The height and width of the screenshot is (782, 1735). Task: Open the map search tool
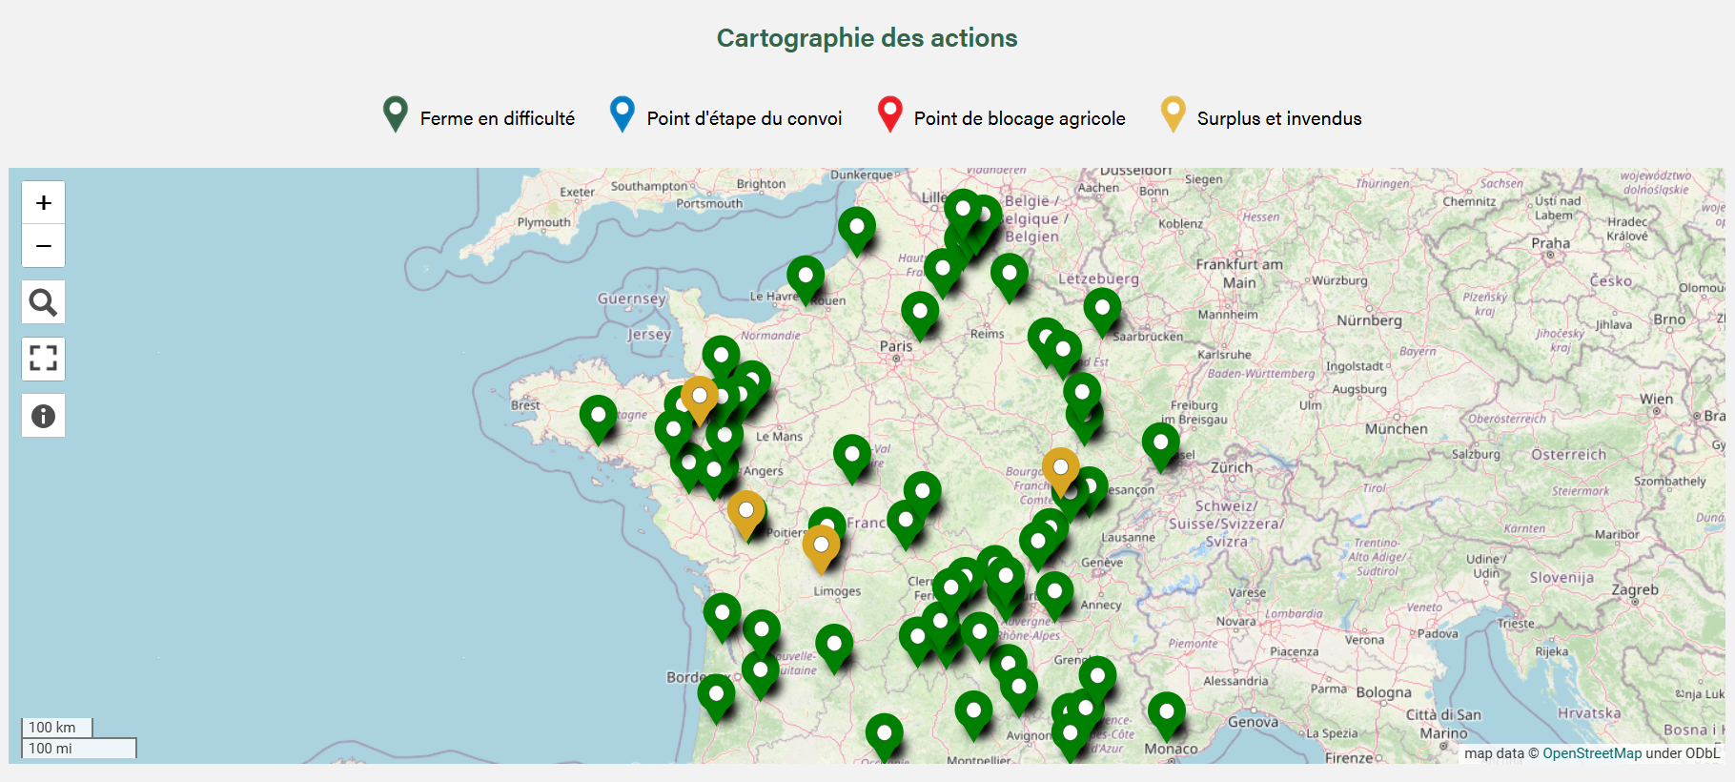click(x=44, y=302)
